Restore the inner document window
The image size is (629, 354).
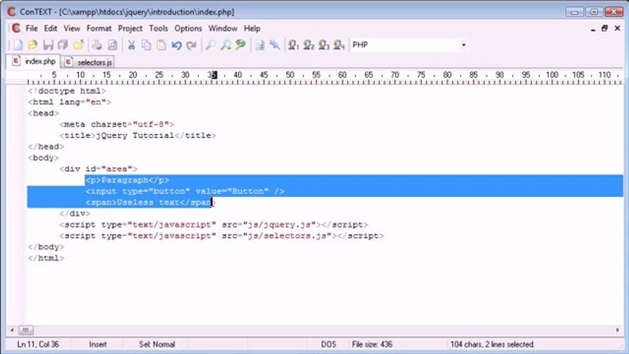pyautogui.click(x=605, y=29)
